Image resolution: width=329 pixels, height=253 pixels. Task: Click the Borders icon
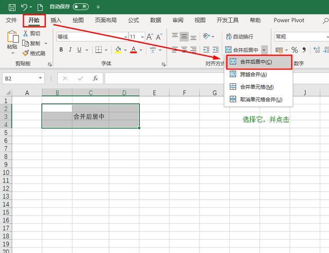click(x=98, y=50)
